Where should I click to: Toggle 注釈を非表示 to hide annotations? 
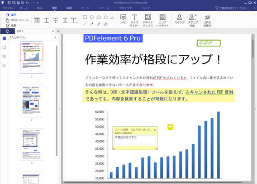pyautogui.click(x=207, y=19)
